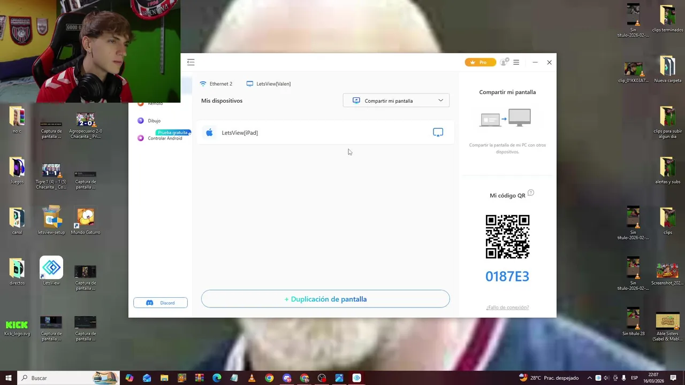Open the clip_01KK03A7... desktop file

(x=634, y=72)
